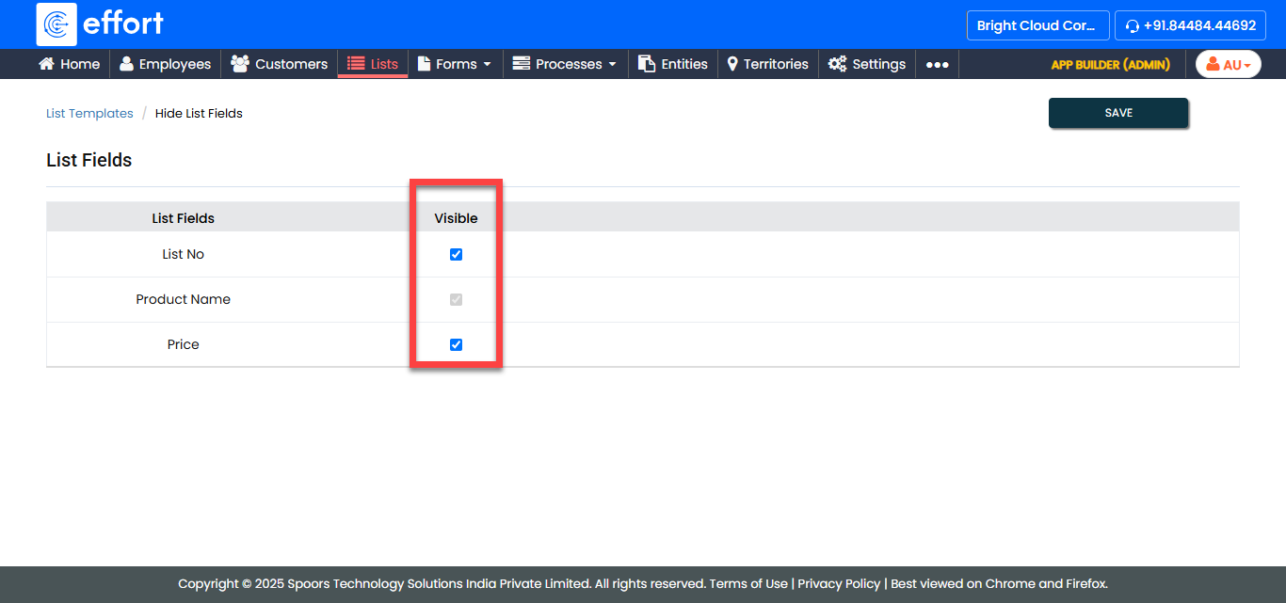Screen dimensions: 1286x603
Task: Open Entities via documents icon
Action: pyautogui.click(x=647, y=64)
